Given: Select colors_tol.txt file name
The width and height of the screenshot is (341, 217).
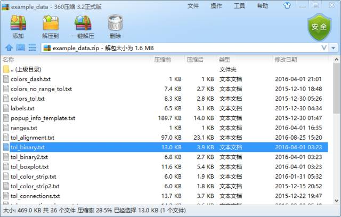Looking at the screenshot, I should 28,99.
